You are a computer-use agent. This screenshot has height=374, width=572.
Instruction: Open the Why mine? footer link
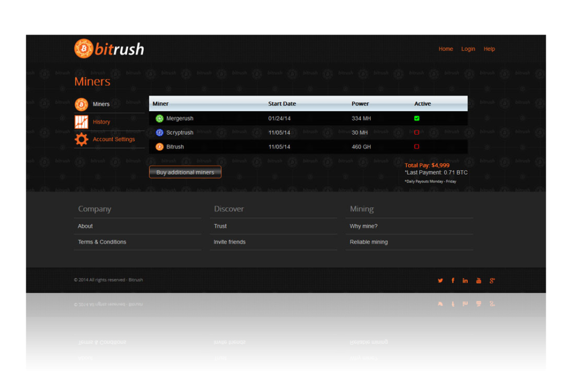tap(363, 227)
